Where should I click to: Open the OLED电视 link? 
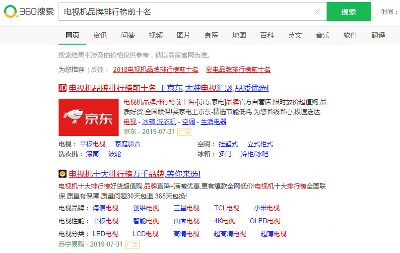(x=265, y=221)
